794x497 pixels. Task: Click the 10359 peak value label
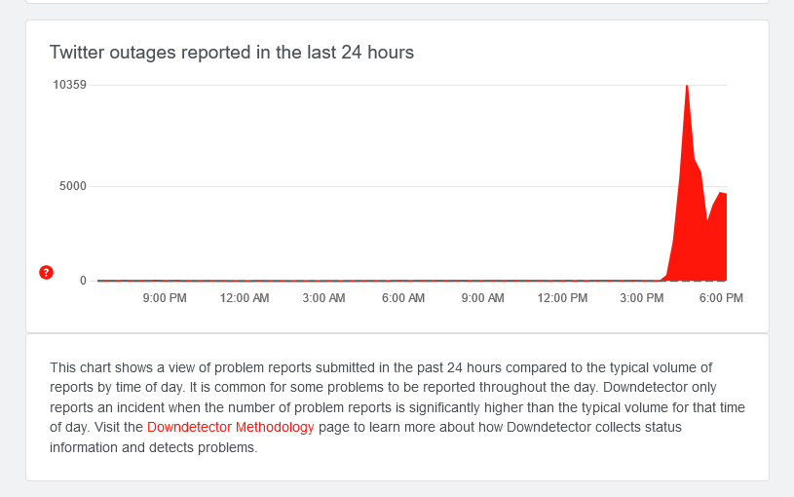(70, 85)
